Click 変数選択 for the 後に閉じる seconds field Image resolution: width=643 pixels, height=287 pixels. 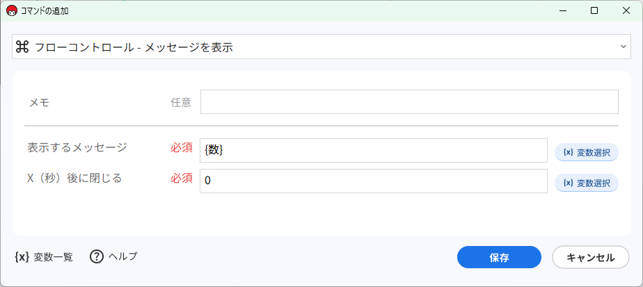click(x=586, y=183)
